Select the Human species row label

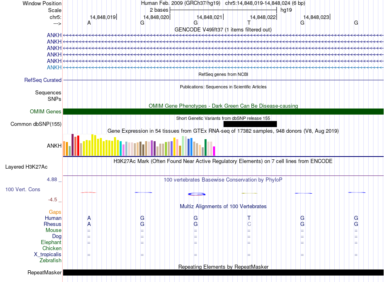pos(53,218)
